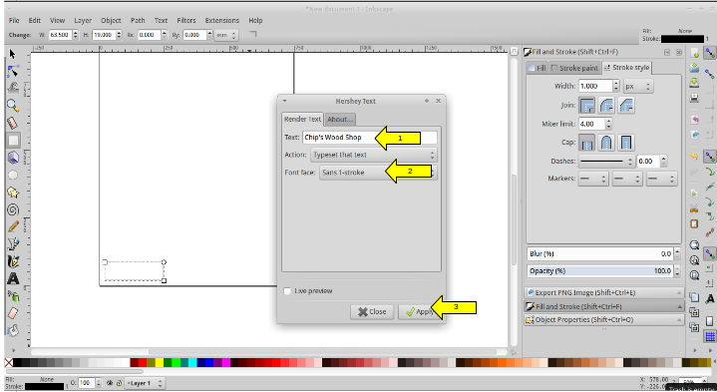Click the Zoom to fit selection icon
The height and width of the screenshot is (392, 717).
(694, 245)
